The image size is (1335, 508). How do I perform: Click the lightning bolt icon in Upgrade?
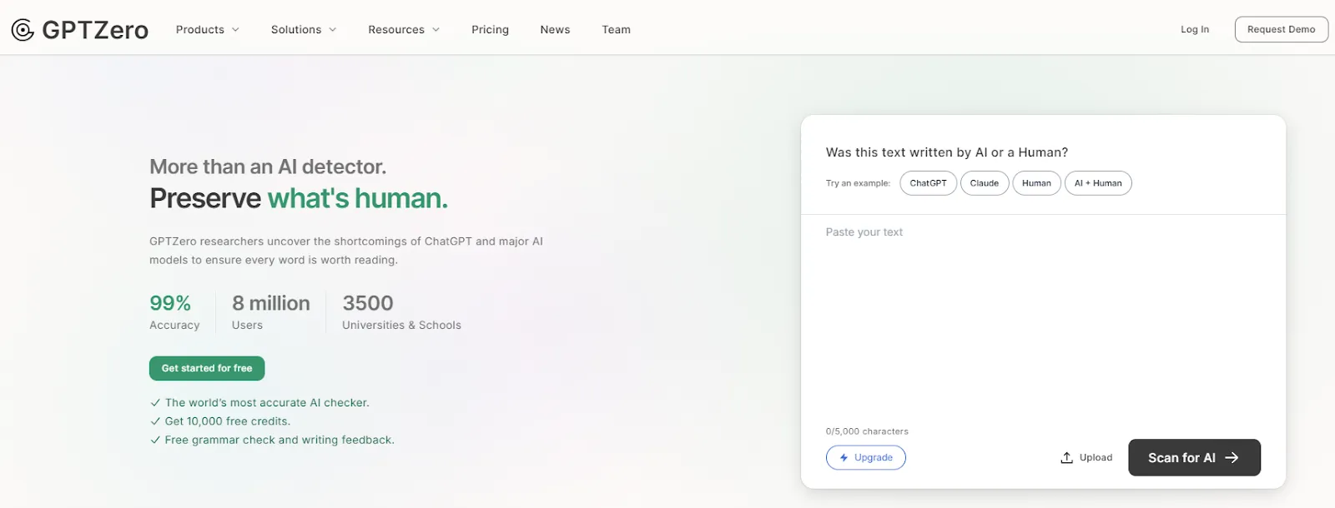pyautogui.click(x=844, y=457)
